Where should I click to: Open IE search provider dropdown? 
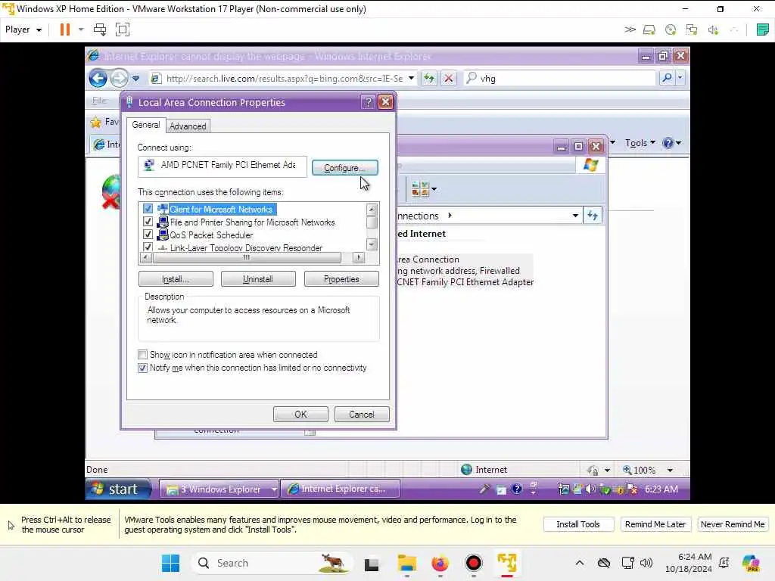(680, 78)
